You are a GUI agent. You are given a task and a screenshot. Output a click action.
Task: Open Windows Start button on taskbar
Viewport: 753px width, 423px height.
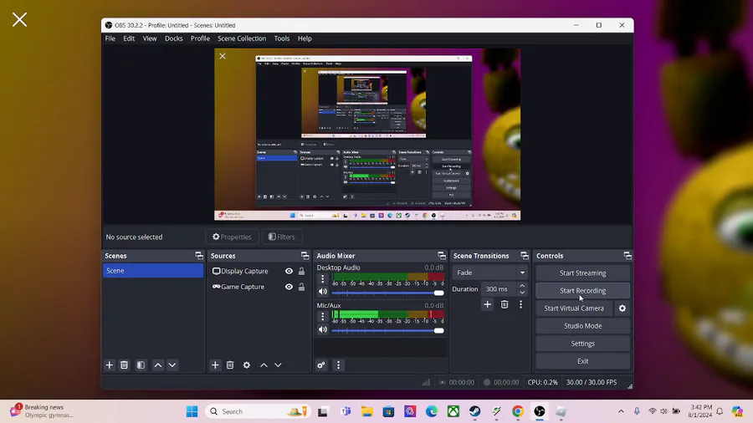[192, 411]
